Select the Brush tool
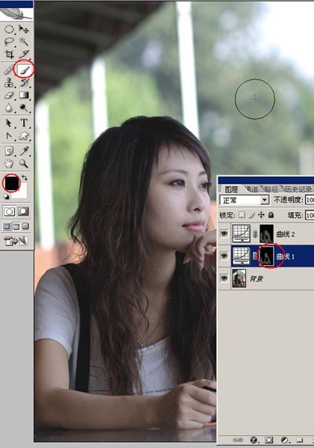Screen dimensions: 314x448 [x=24, y=69]
